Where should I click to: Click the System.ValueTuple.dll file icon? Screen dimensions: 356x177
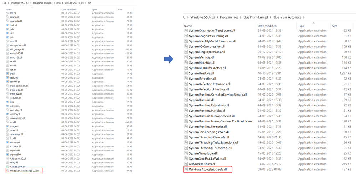186,153
